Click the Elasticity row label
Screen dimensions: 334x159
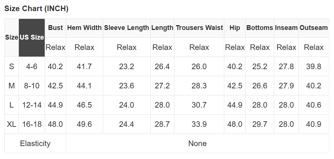[35, 143]
